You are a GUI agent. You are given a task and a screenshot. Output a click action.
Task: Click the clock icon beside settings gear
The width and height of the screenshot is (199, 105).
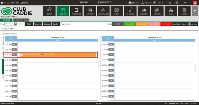[170, 3]
